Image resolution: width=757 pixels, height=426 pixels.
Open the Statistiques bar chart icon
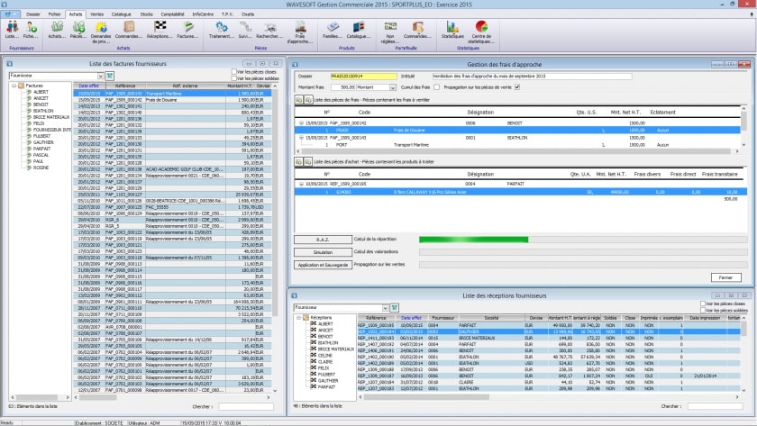point(452,31)
